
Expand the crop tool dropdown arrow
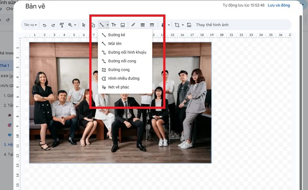point(183,25)
